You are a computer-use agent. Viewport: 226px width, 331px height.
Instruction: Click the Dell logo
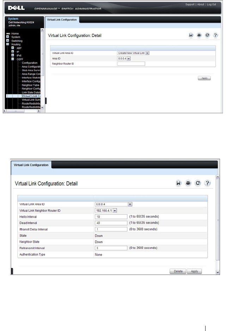16,8
